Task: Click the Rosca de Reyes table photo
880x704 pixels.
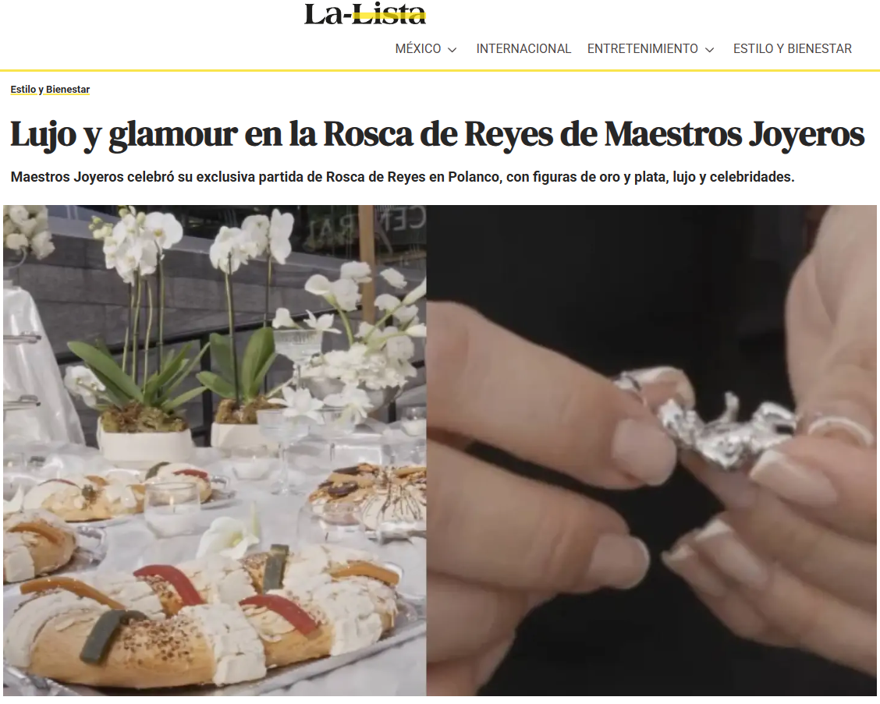Action: click(x=215, y=451)
